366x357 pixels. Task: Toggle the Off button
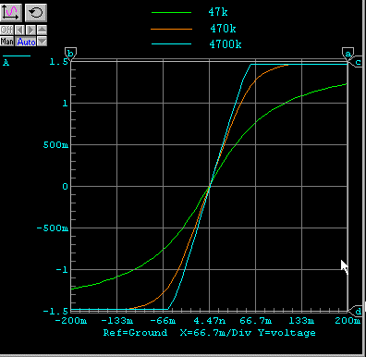[x=6, y=30]
